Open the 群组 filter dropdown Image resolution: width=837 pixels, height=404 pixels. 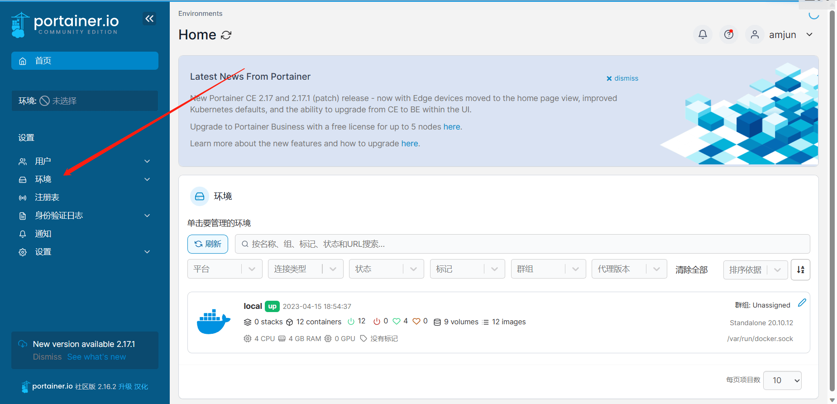549,269
